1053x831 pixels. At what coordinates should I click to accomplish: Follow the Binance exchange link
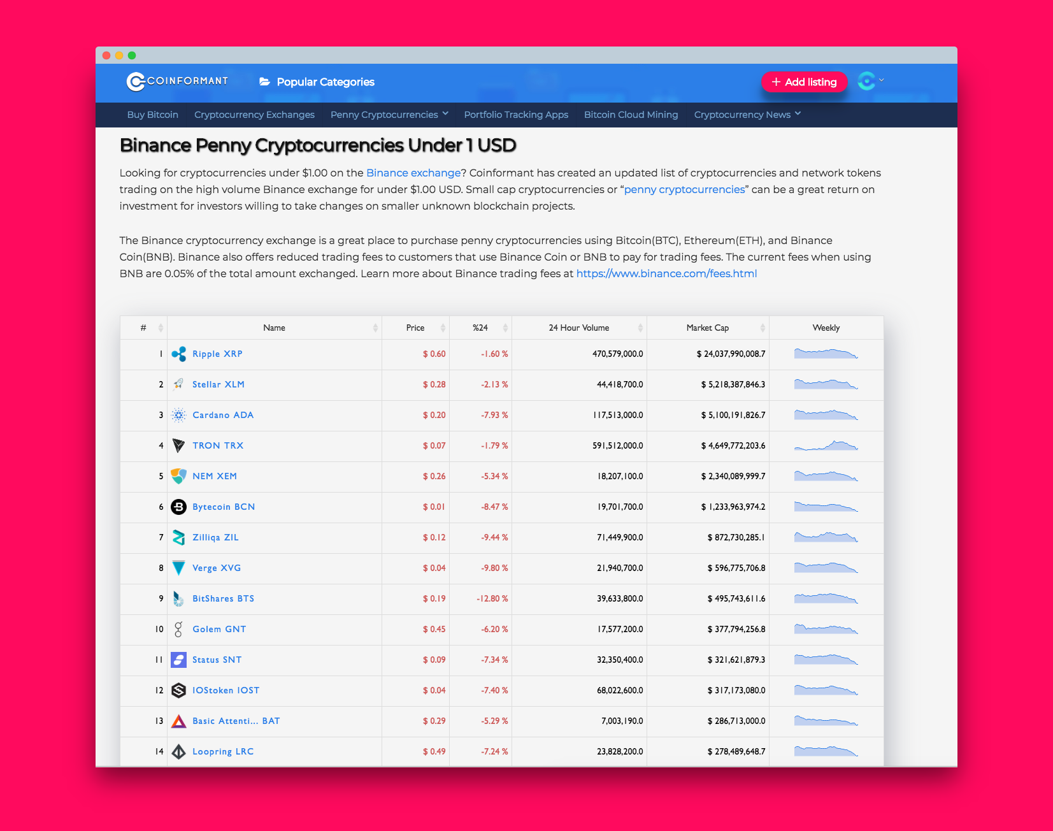(x=413, y=173)
